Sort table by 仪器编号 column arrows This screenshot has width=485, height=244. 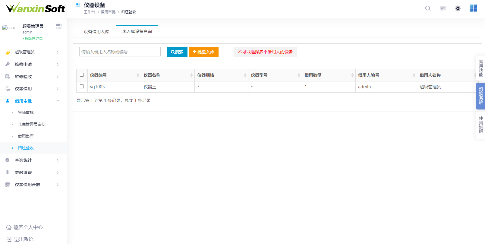coord(138,75)
